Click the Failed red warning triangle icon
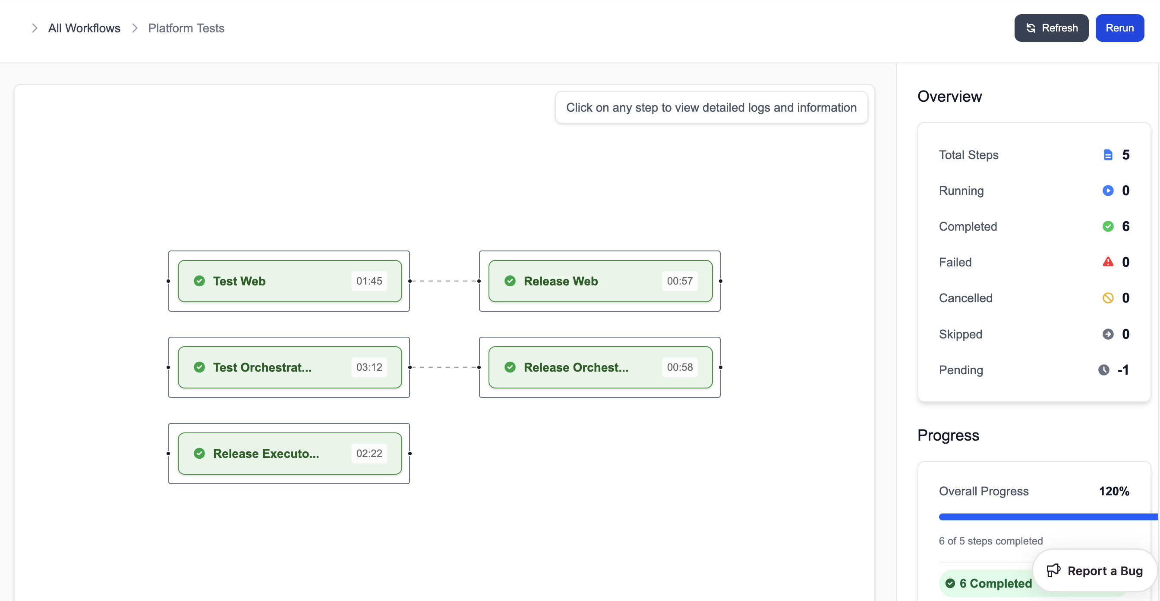 [1108, 262]
